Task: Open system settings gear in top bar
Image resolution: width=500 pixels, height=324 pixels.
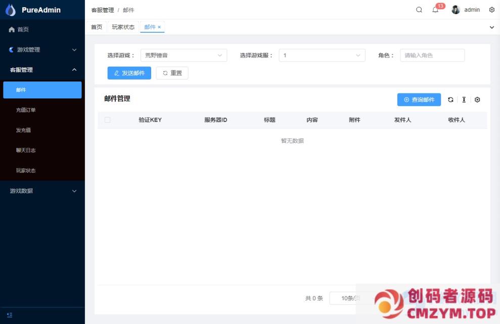Action: 492,10
